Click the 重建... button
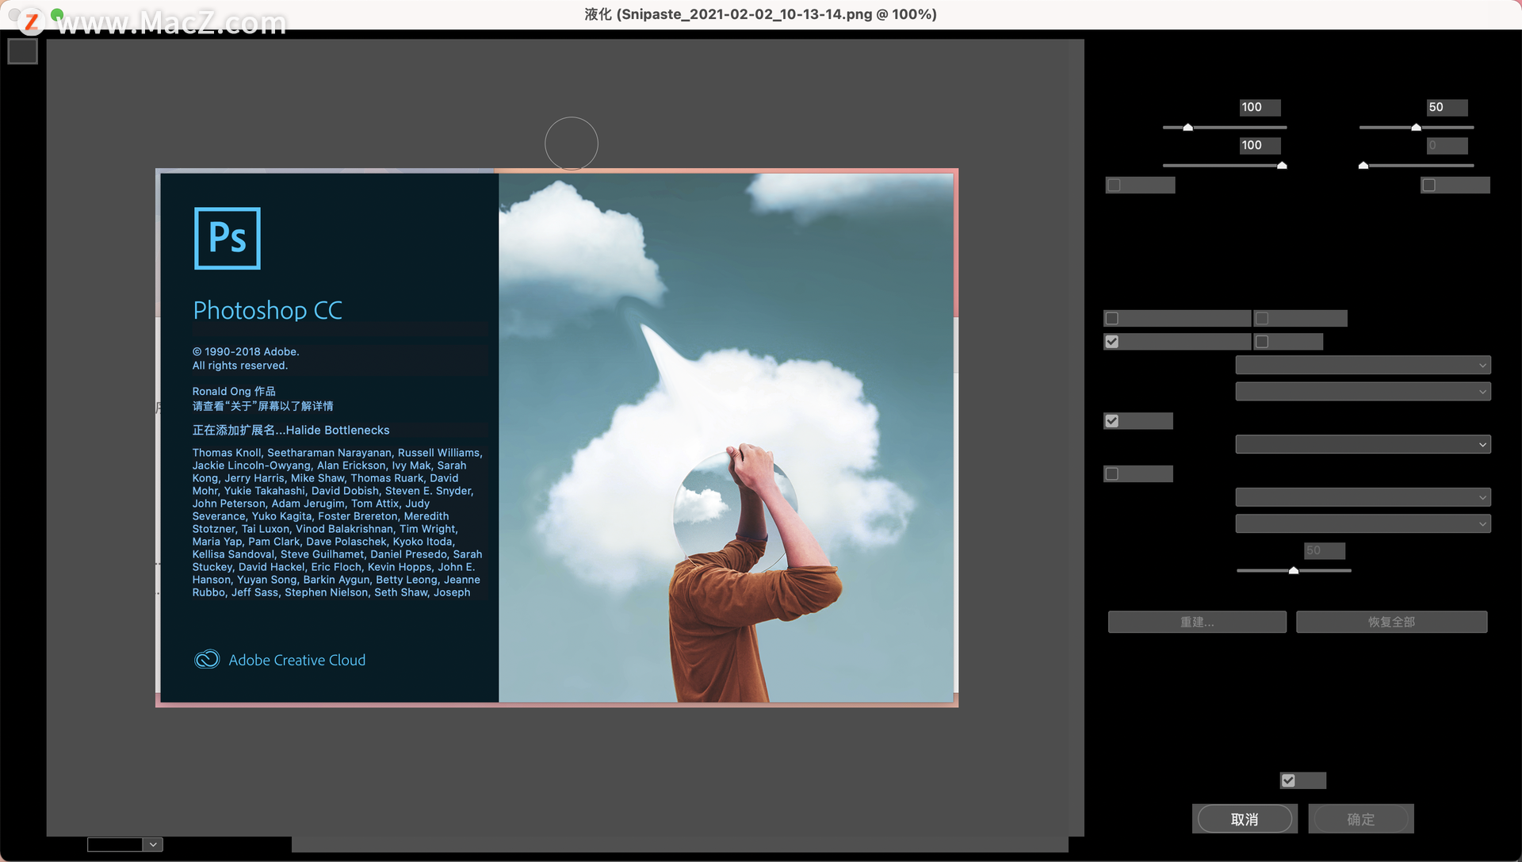The height and width of the screenshot is (862, 1522). [x=1196, y=622]
